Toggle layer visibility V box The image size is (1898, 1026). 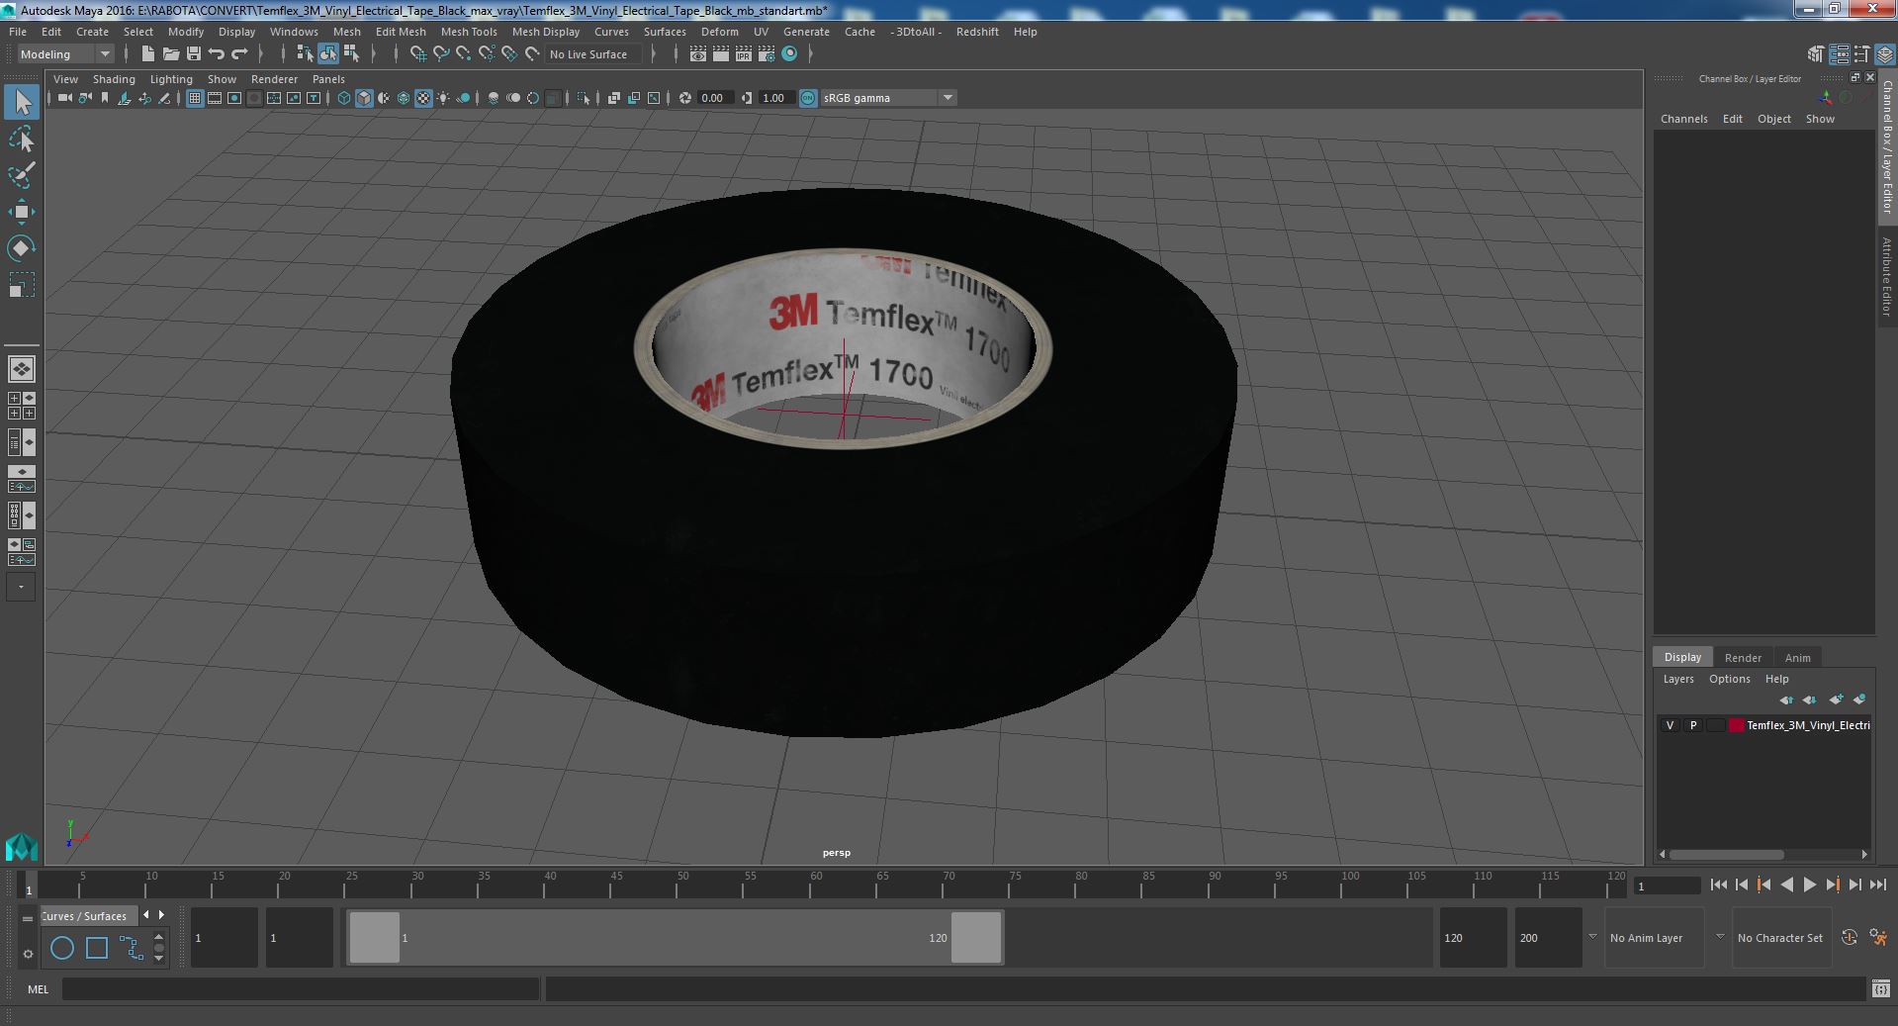[x=1671, y=725]
